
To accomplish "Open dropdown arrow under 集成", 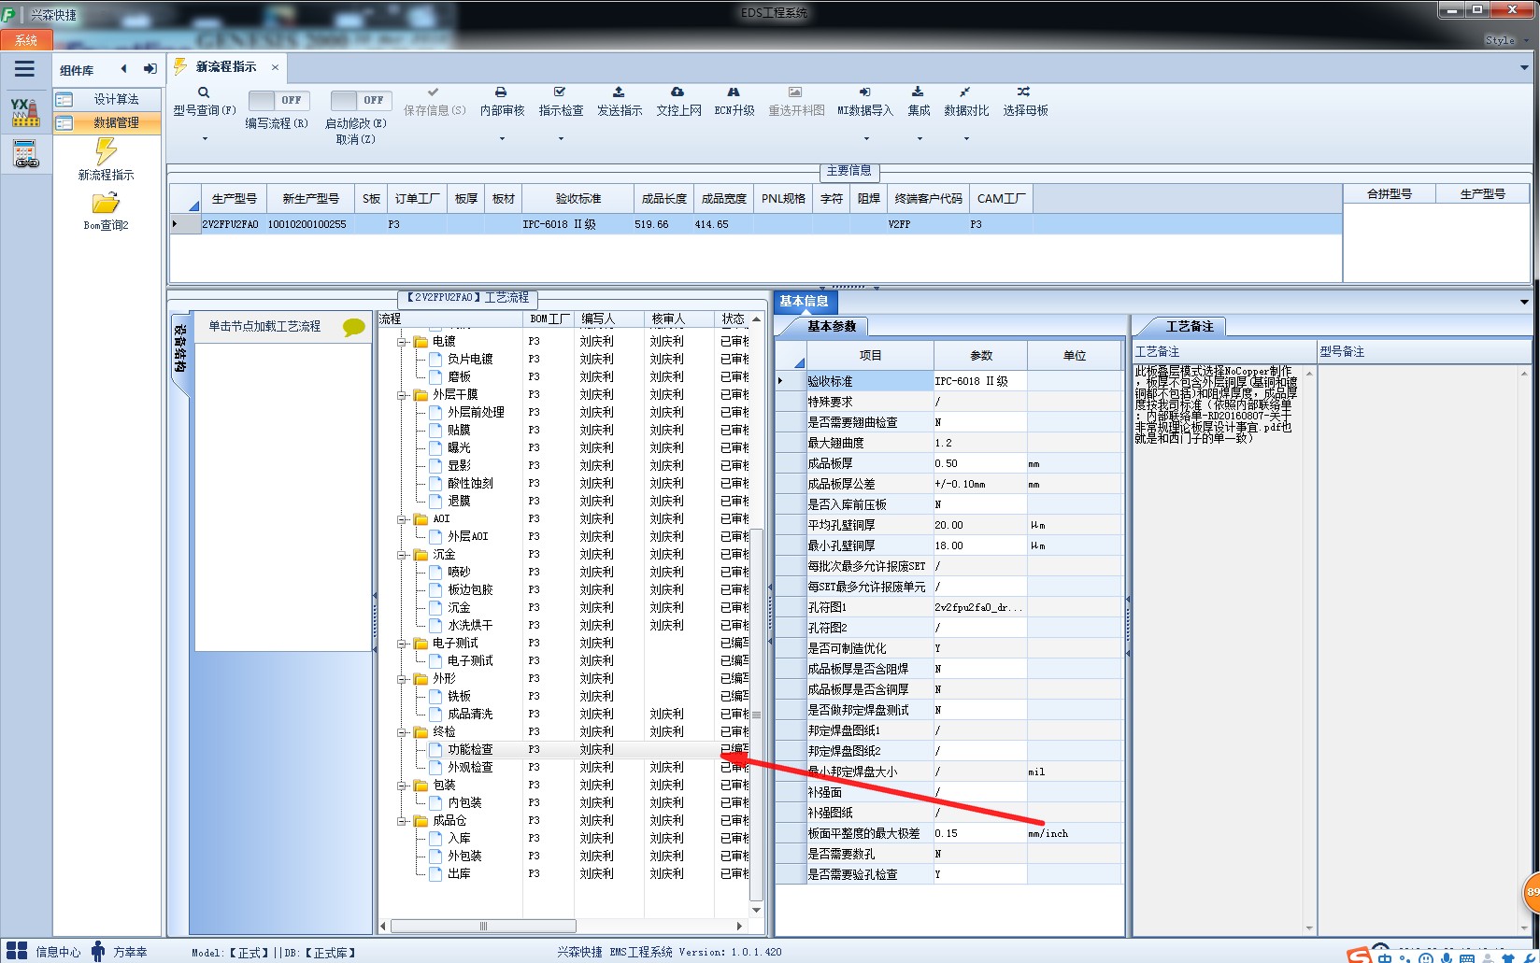I will pos(920,139).
